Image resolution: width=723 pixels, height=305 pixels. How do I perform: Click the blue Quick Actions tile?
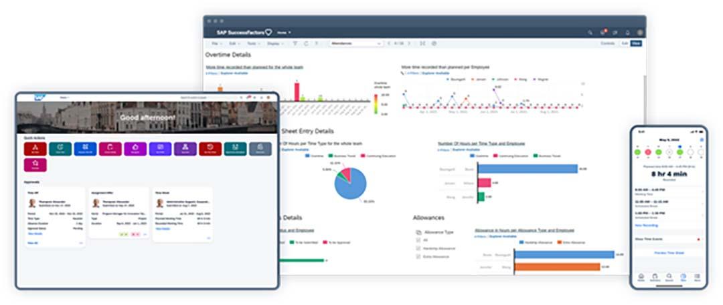[85, 149]
